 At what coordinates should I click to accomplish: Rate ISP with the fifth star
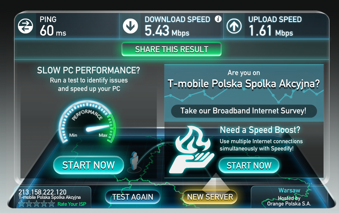click(52, 204)
